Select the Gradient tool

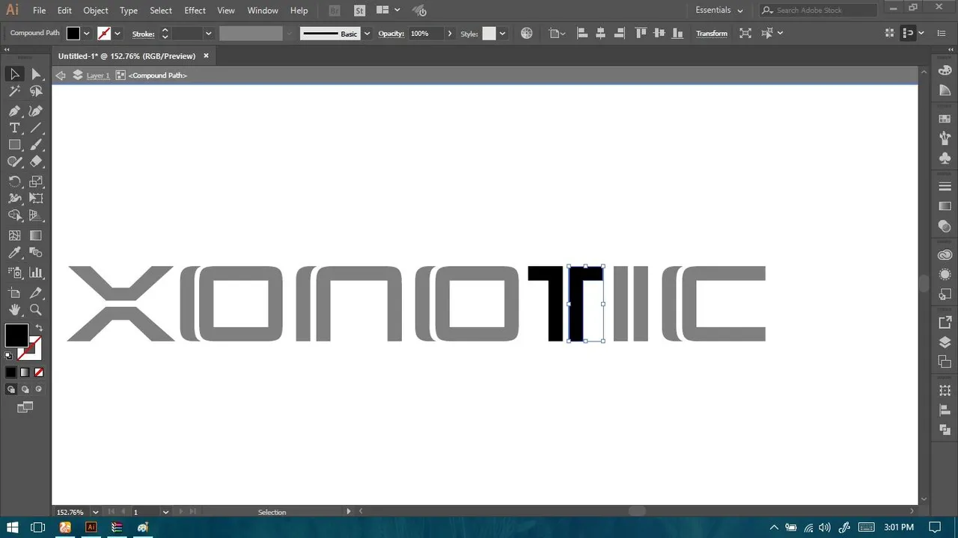tap(36, 235)
